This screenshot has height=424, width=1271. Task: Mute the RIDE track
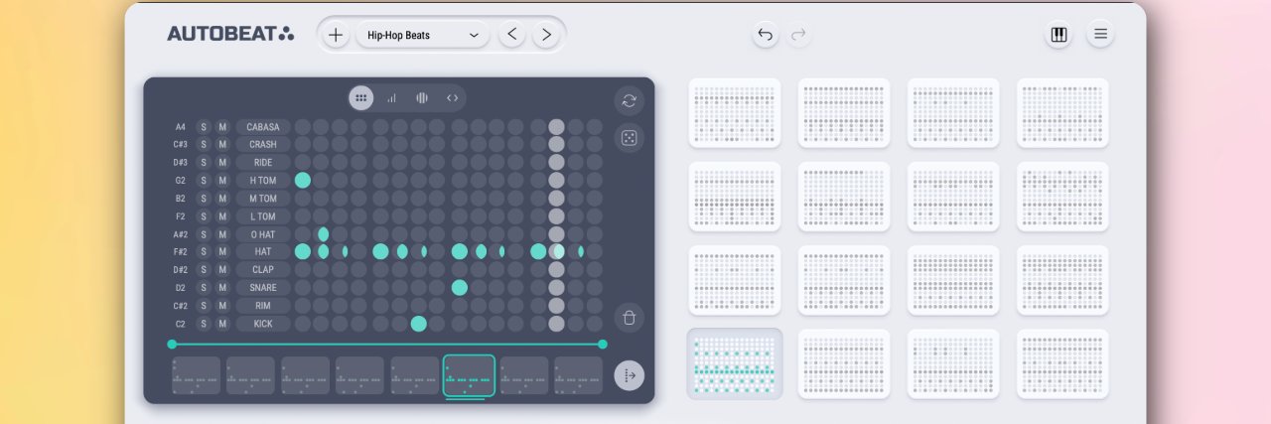point(223,163)
